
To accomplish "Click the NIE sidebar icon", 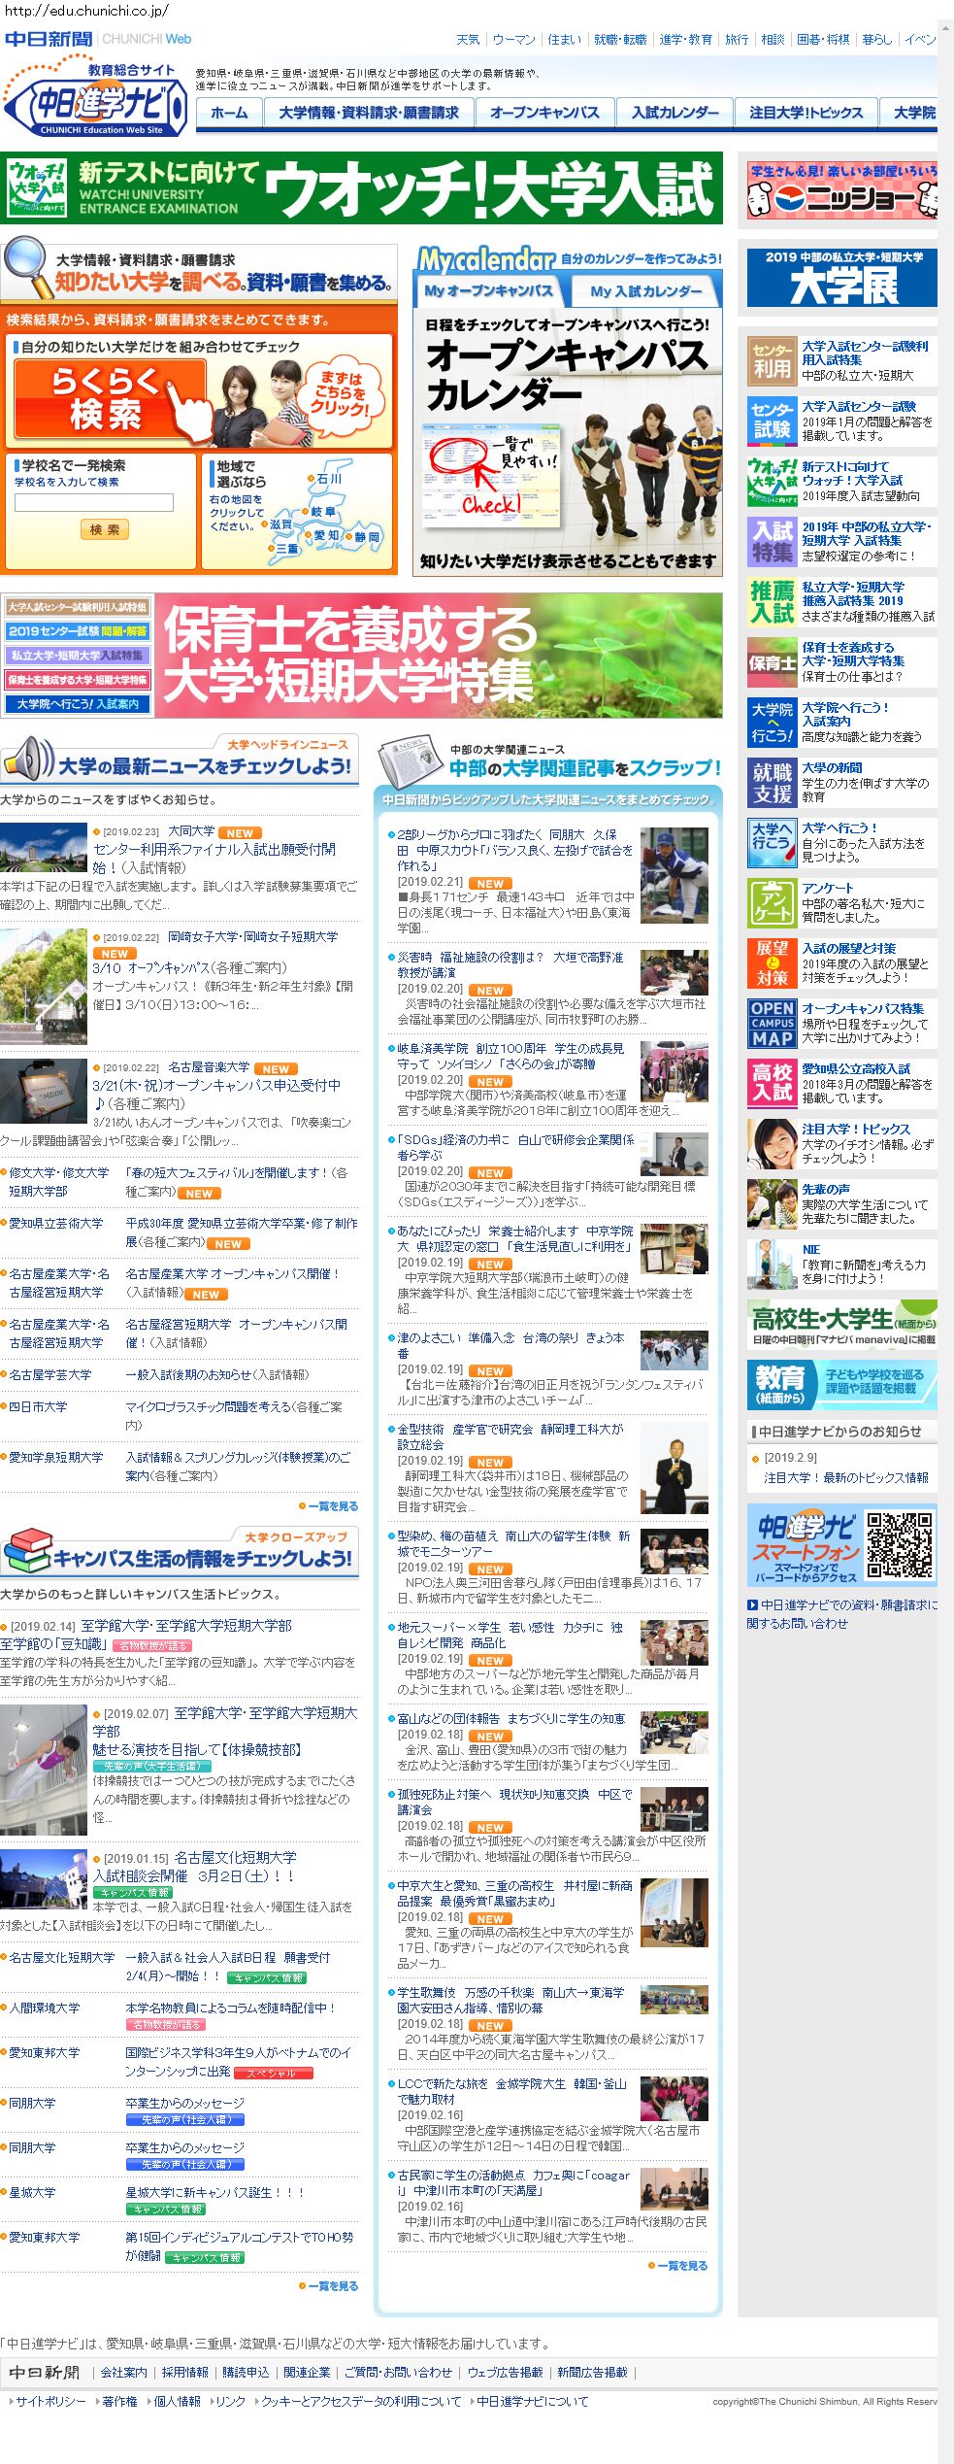I will tap(772, 1265).
